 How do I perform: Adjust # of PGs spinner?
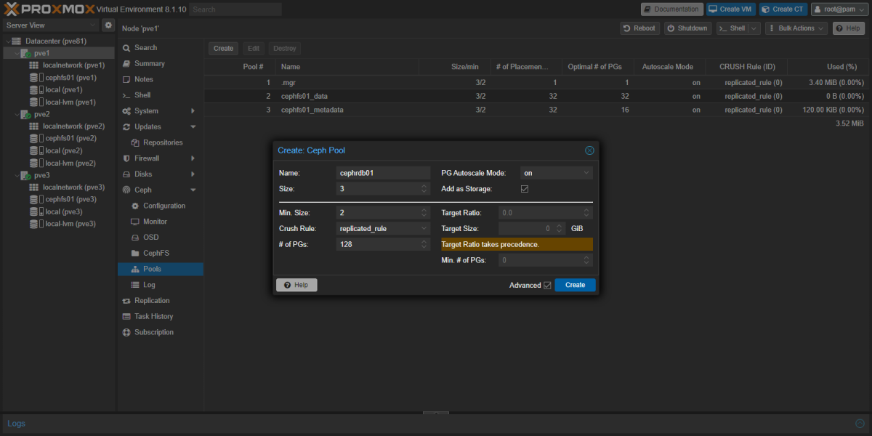click(425, 244)
